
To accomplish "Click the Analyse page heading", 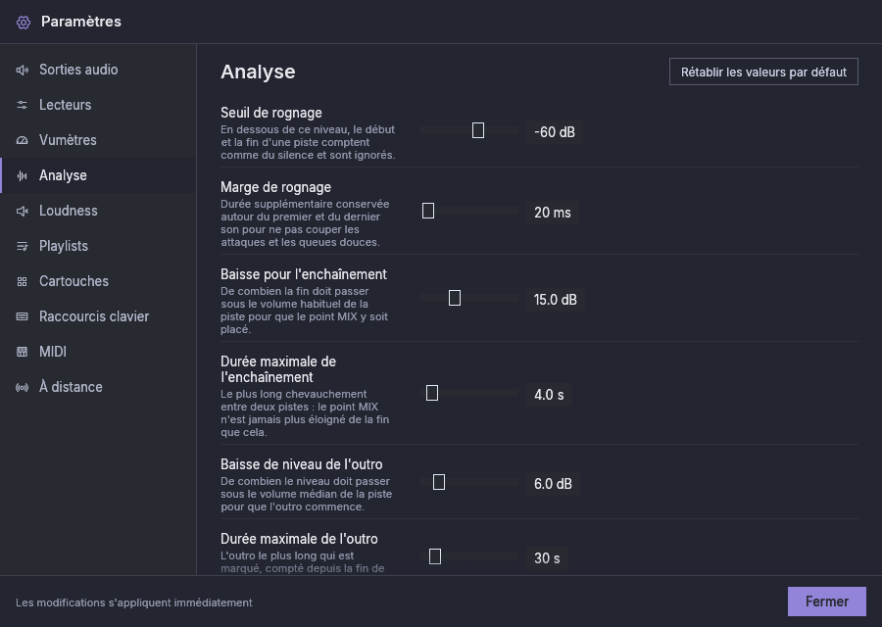I will click(x=258, y=72).
